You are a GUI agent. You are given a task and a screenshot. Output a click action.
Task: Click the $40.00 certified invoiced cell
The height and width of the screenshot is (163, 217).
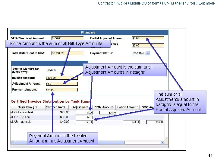click(x=65, y=122)
